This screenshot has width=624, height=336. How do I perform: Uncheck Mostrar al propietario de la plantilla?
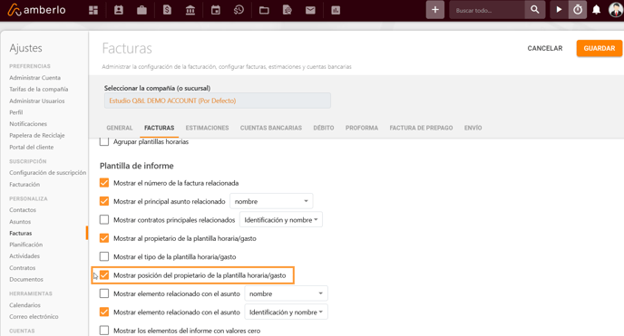(x=104, y=238)
